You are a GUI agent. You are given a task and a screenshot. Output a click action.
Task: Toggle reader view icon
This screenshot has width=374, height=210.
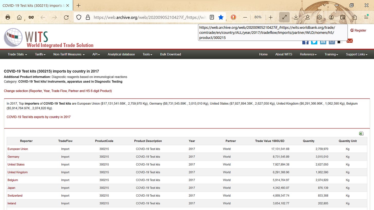[212, 17]
